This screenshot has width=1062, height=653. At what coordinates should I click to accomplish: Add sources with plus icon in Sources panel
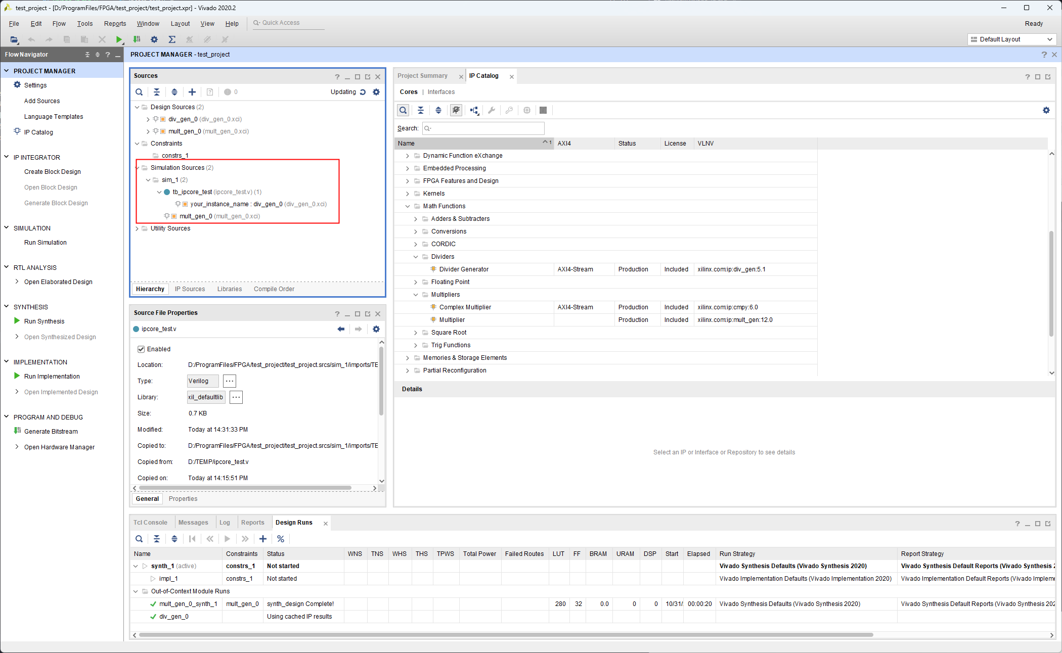click(x=192, y=92)
